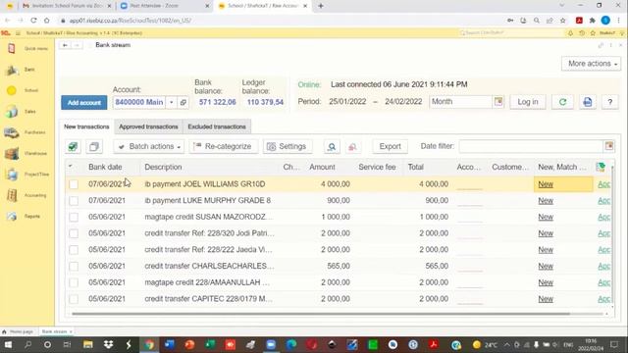This screenshot has height=353, width=628.
Task: Open the Settings button in toolbar
Action: [288, 146]
